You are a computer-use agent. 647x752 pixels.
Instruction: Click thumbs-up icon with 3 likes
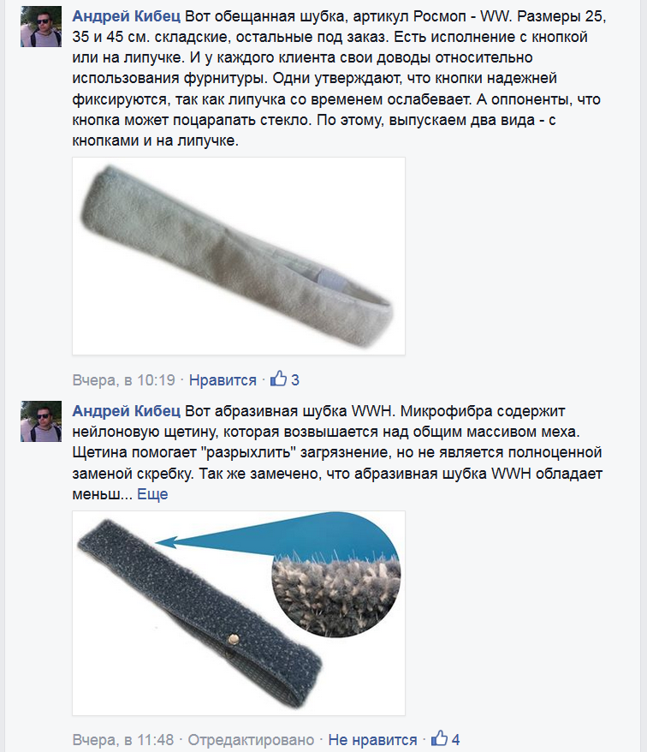click(x=278, y=379)
